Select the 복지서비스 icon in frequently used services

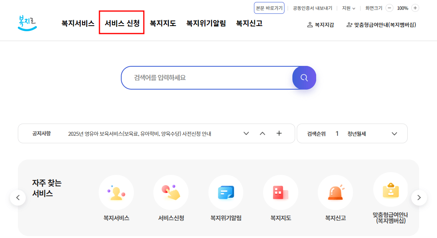(116, 192)
